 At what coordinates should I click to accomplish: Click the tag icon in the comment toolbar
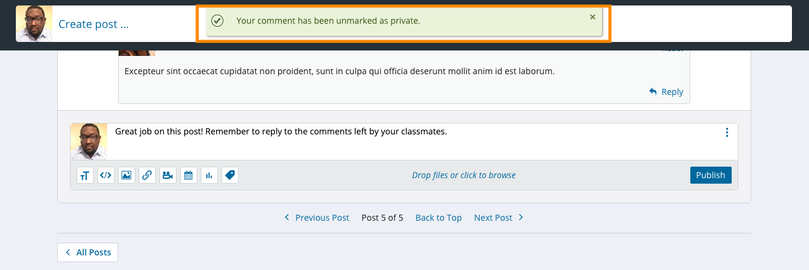click(230, 175)
